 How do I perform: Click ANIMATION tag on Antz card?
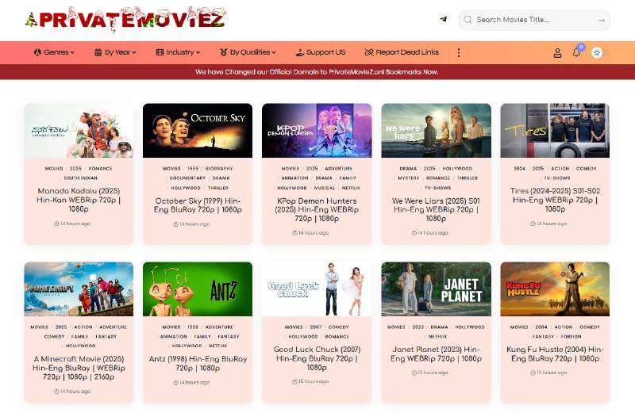pyautogui.click(x=173, y=337)
